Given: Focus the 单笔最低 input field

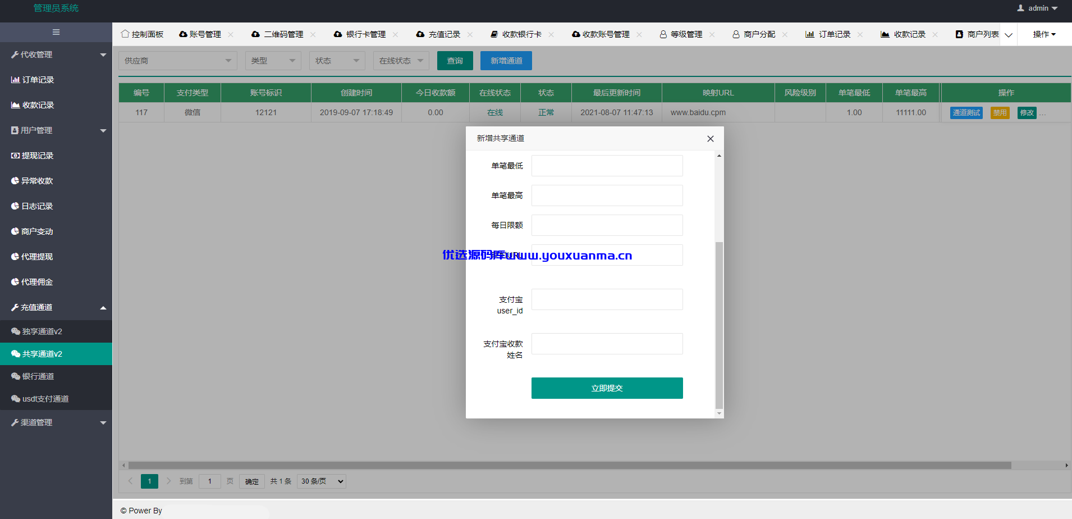Looking at the screenshot, I should (607, 166).
